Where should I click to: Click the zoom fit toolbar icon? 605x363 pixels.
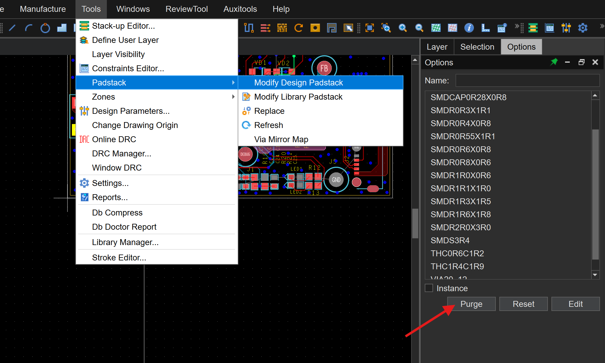370,28
